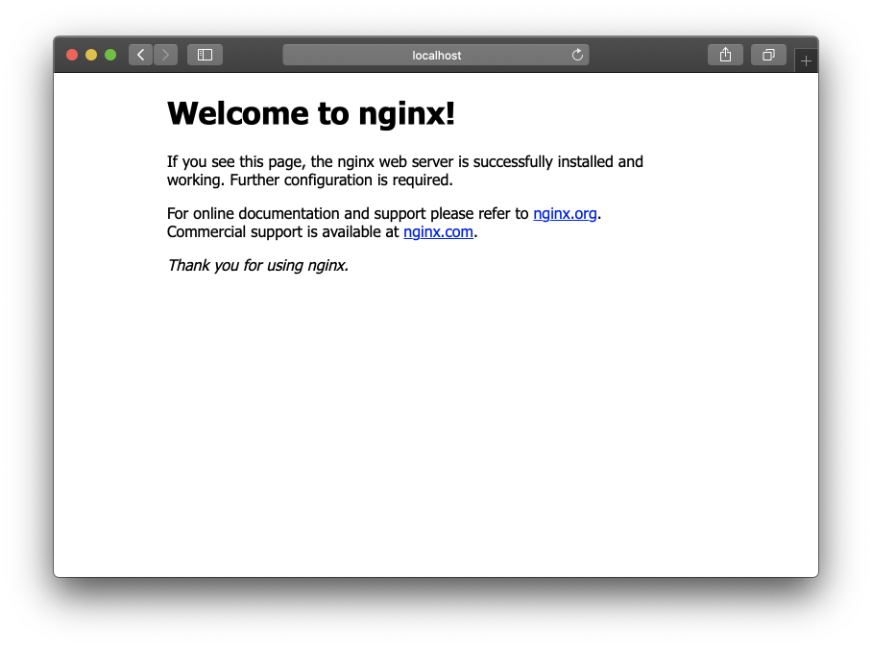Click 'Commercial support is available at' text

click(283, 231)
